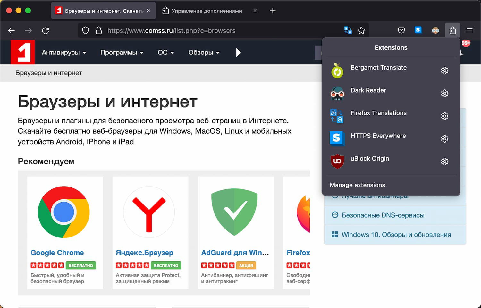This screenshot has height=308, width=481.
Task: Expand the Антивирусы menu
Action: (64, 53)
